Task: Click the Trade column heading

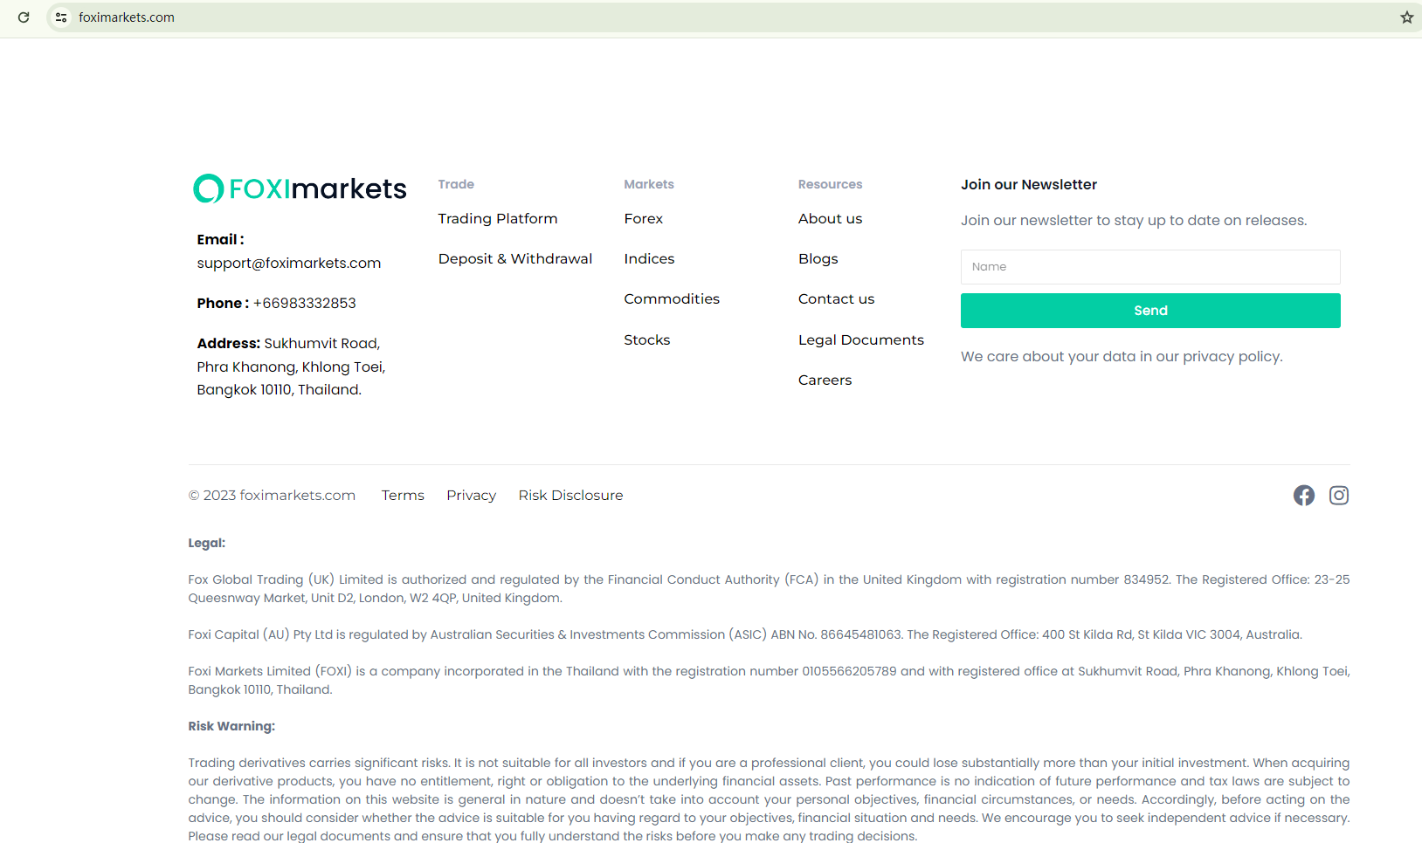Action: (x=456, y=184)
